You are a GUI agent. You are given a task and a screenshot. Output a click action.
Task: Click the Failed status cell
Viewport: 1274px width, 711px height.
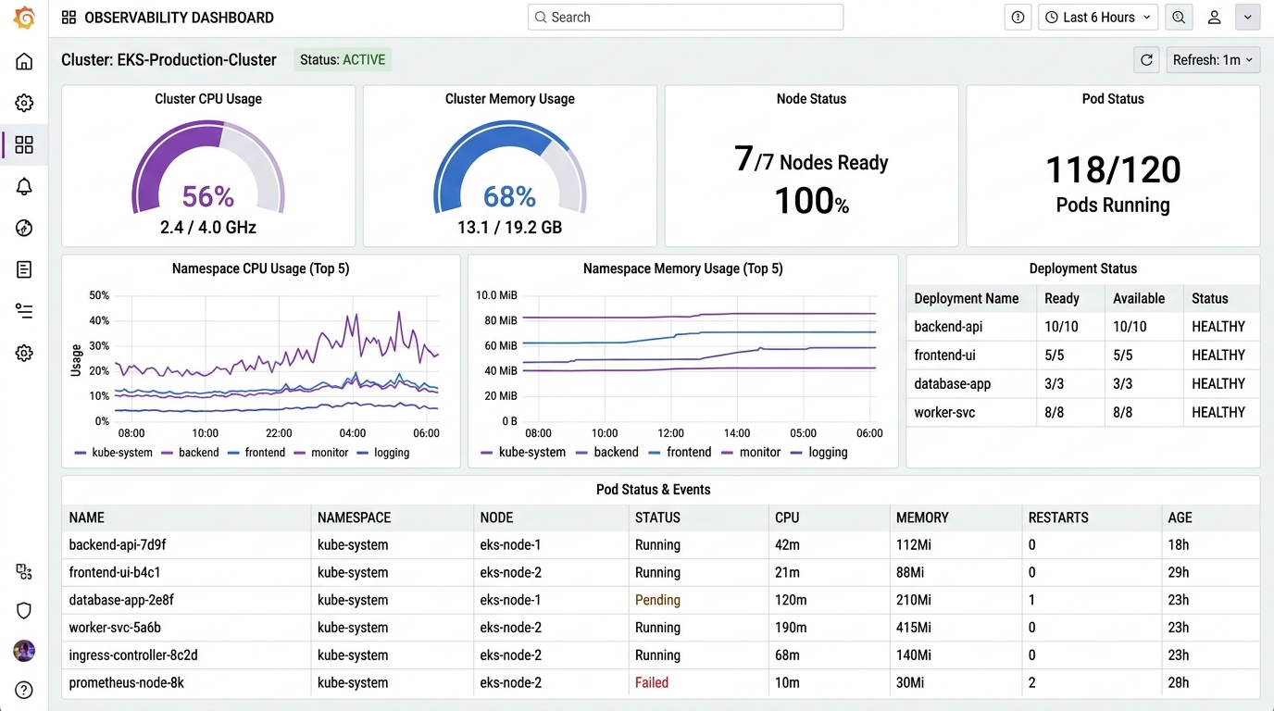coord(652,683)
